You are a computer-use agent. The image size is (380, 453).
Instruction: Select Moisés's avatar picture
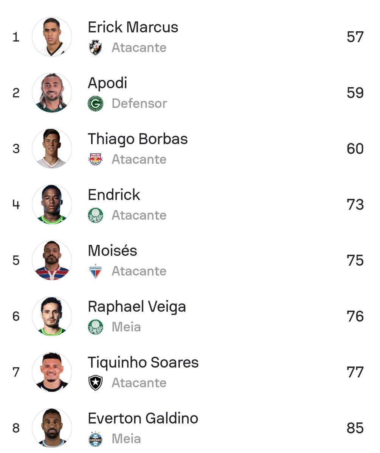(52, 261)
